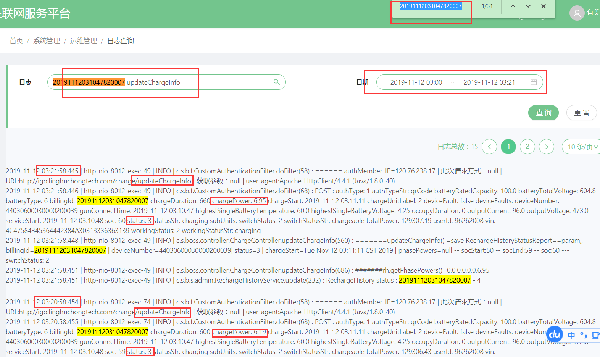
Task: Jump to next find match arrow
Action: pyautogui.click(x=528, y=6)
